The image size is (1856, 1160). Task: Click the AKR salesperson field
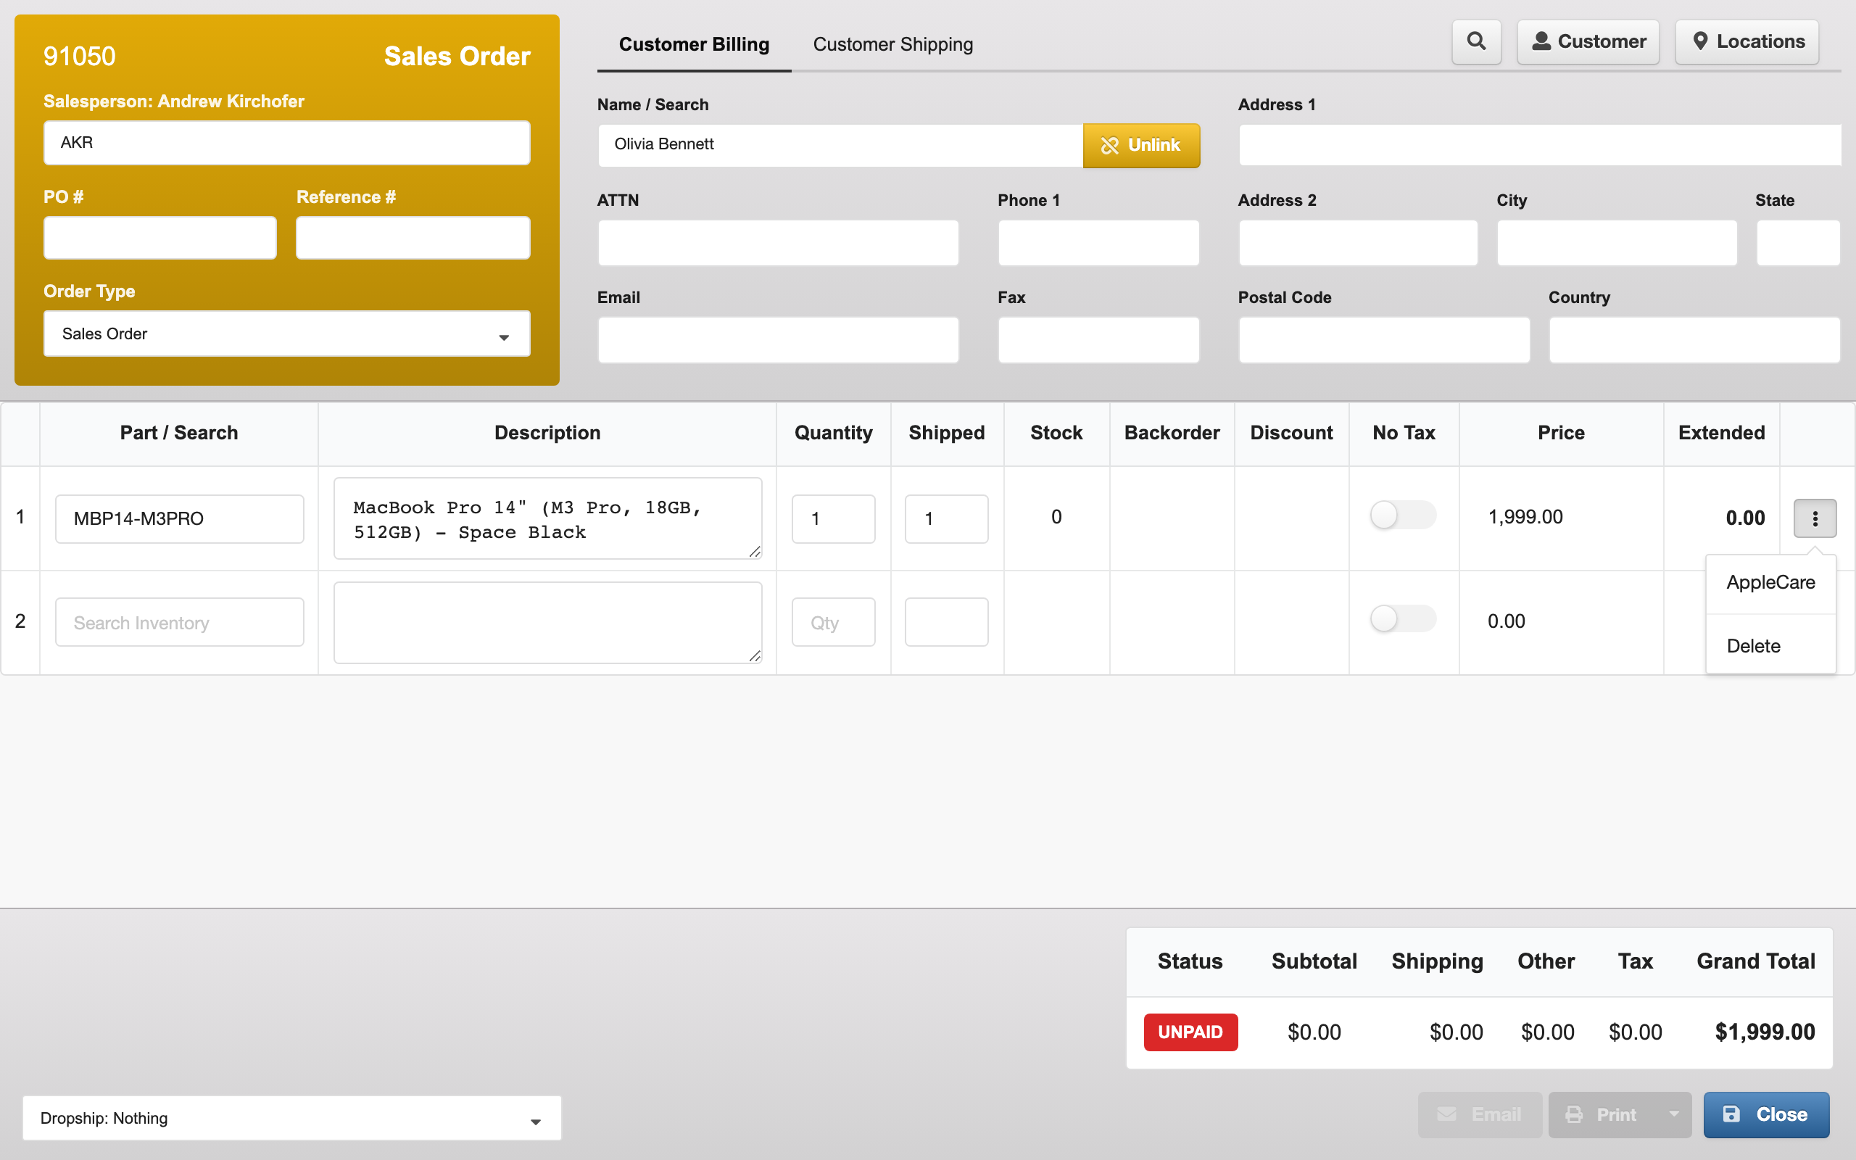287,143
